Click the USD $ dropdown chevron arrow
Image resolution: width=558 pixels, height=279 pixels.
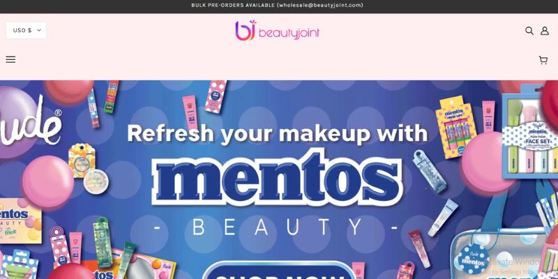click(x=39, y=30)
